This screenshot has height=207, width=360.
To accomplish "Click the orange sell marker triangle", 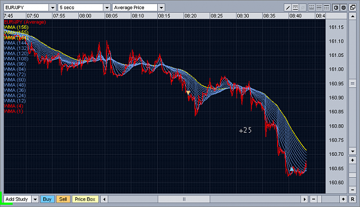I will click(188, 93).
